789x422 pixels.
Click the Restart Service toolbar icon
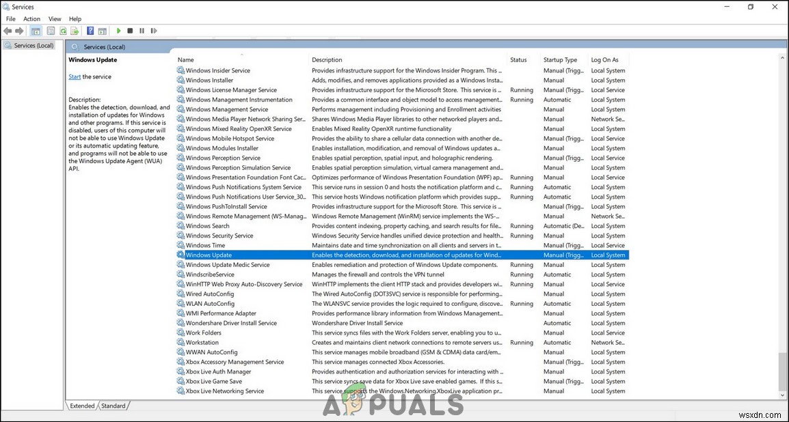(153, 31)
